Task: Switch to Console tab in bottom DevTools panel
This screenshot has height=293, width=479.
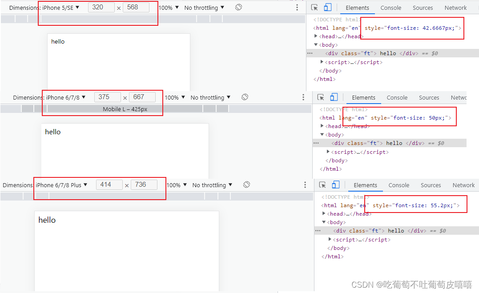Action: pyautogui.click(x=399, y=185)
